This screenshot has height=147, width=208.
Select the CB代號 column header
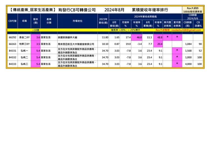tap(12, 21)
